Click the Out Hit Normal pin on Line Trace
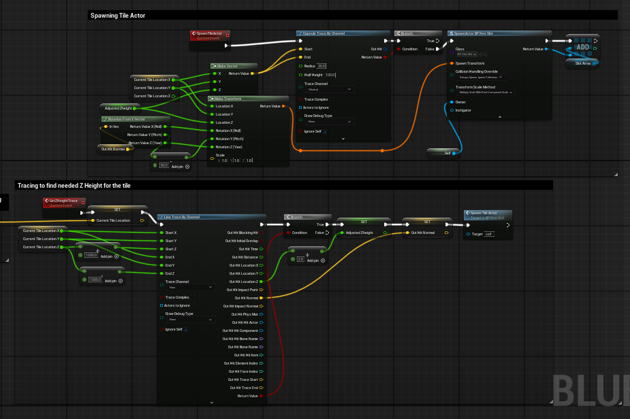 262,298
